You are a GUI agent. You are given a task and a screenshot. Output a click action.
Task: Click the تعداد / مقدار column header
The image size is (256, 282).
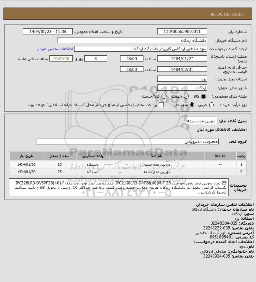60,156
